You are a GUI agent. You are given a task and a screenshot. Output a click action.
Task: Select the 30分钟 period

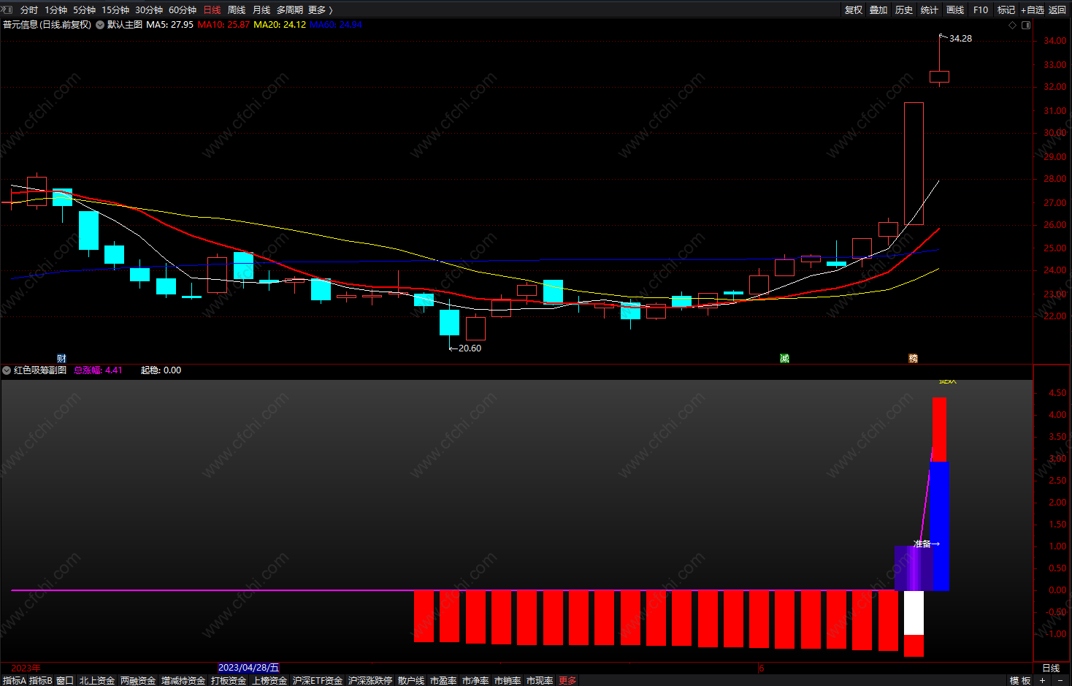[149, 9]
